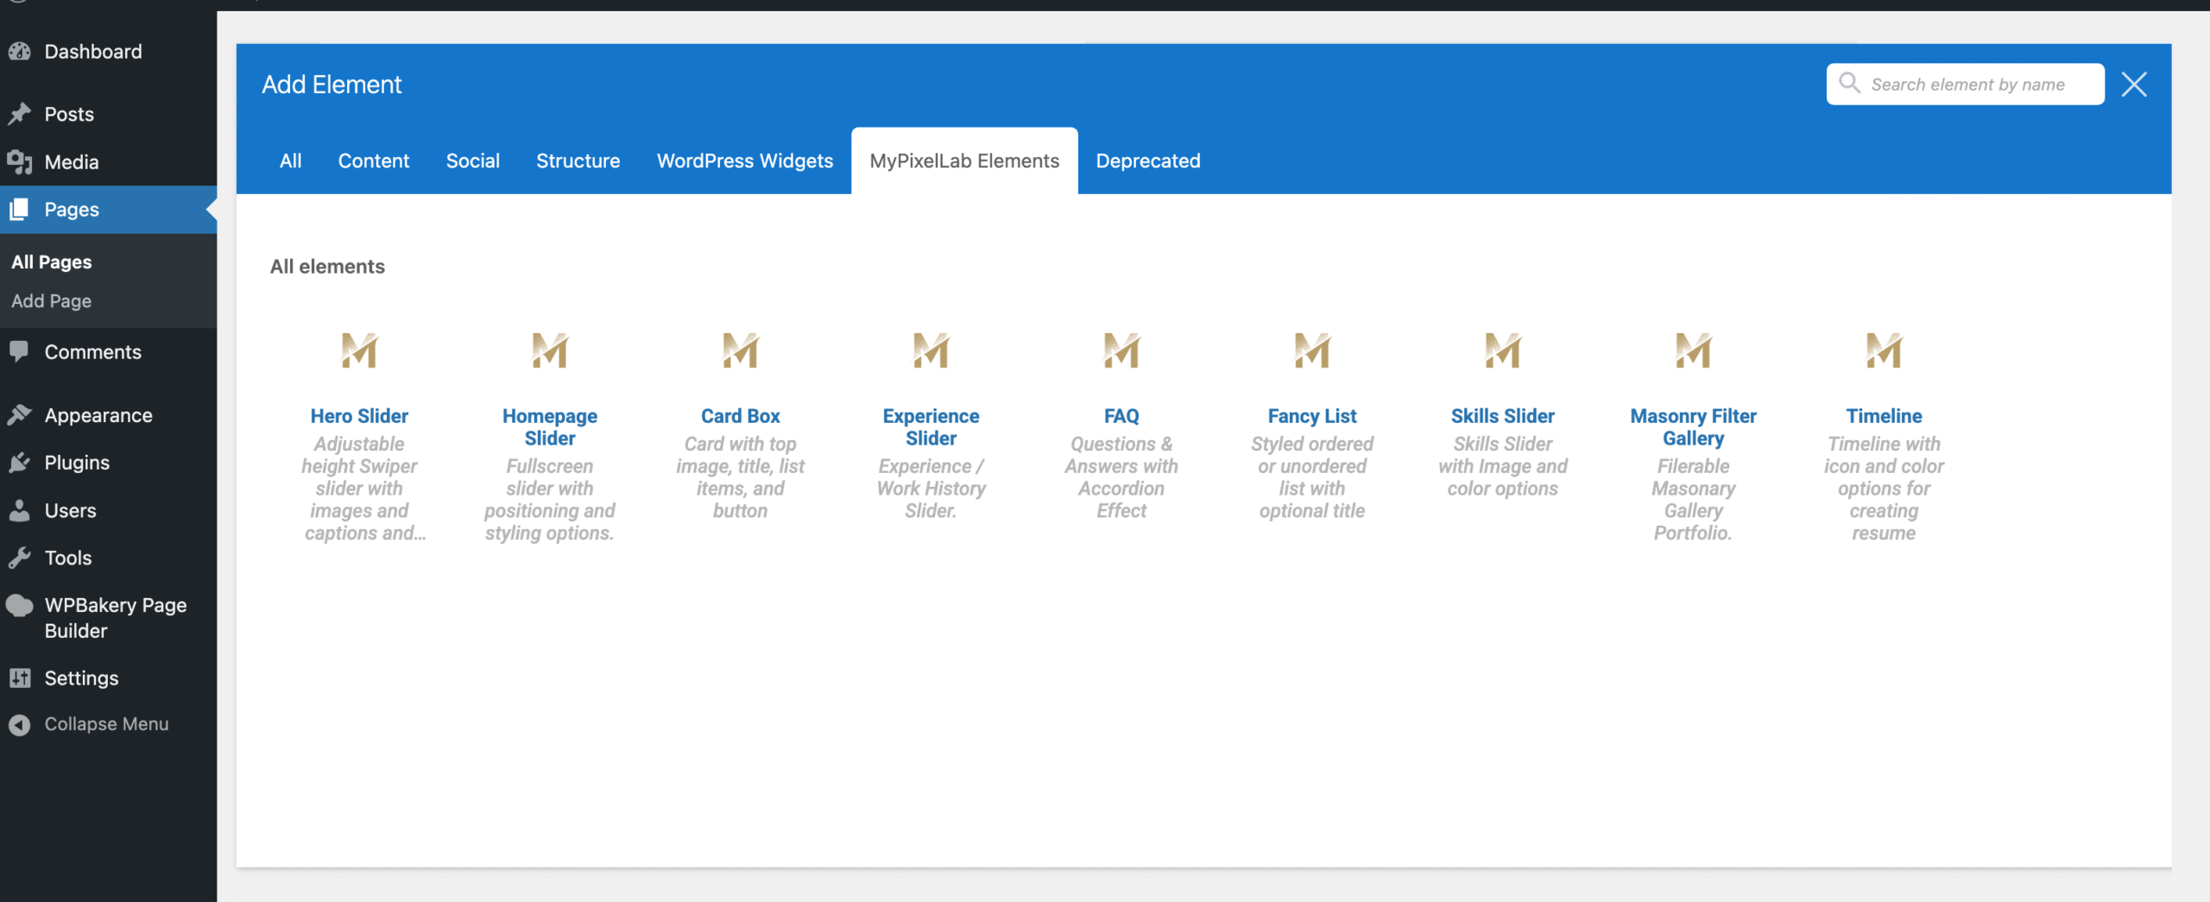Switch to the Content tab
Viewport: 2210px width, 902px height.
tap(373, 161)
